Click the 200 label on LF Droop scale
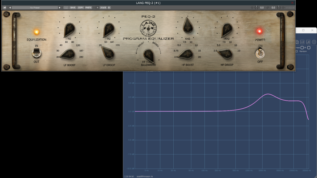 point(117,45)
